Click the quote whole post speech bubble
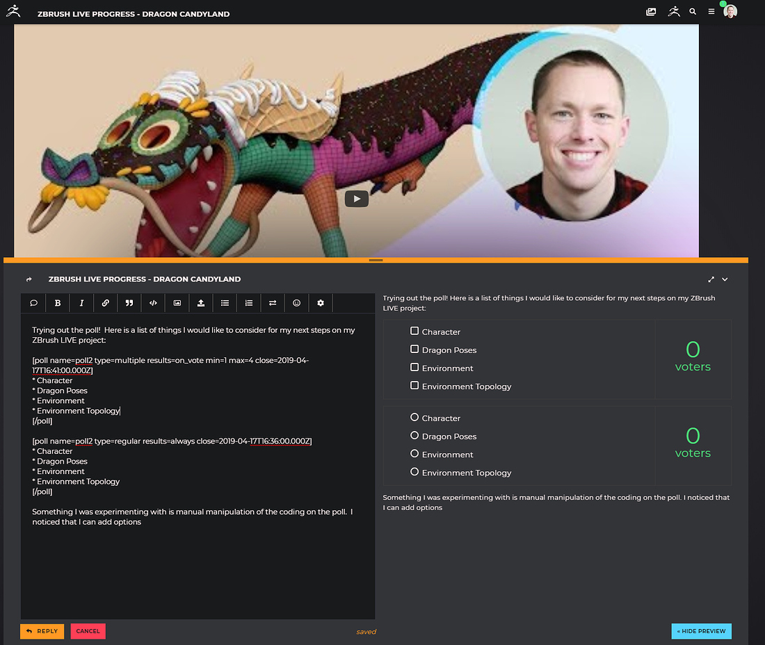The image size is (765, 645). [x=33, y=303]
